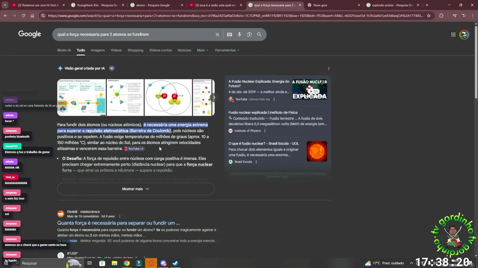Open more options for the YouTube source

coord(274,99)
